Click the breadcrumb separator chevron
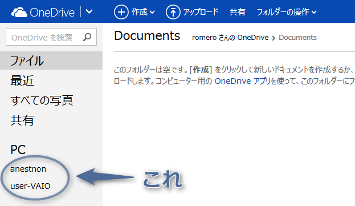The image size is (355, 206). click(274, 38)
